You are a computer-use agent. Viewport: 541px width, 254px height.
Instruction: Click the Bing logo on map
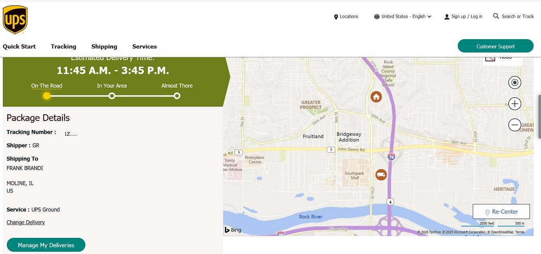pos(233,230)
